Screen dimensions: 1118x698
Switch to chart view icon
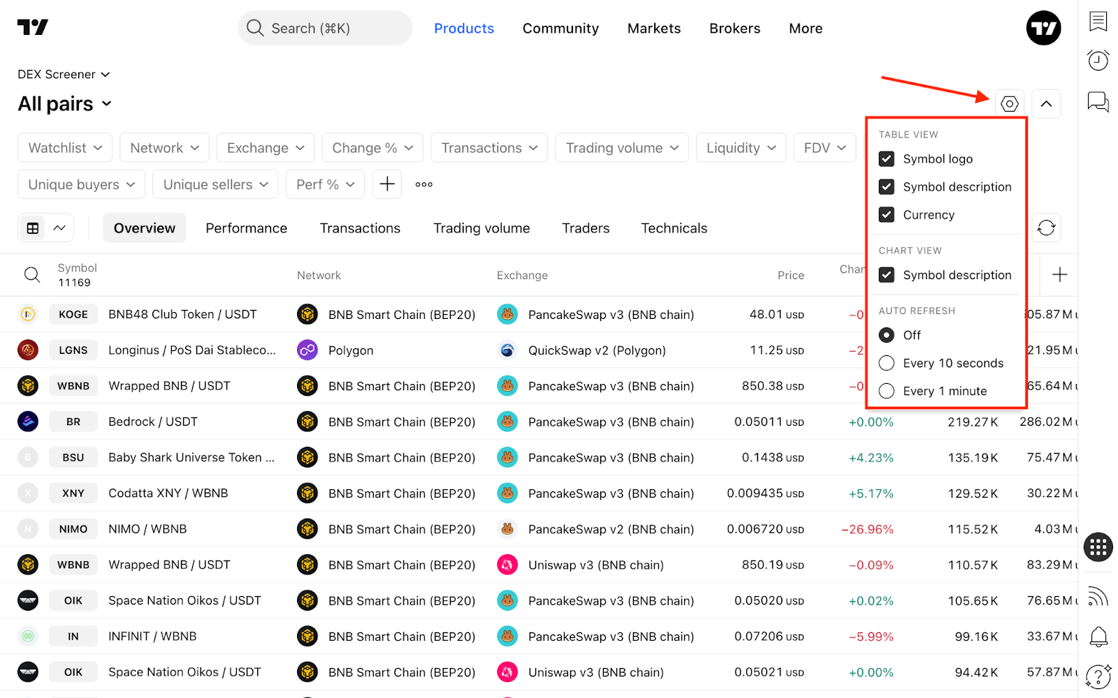tap(60, 228)
